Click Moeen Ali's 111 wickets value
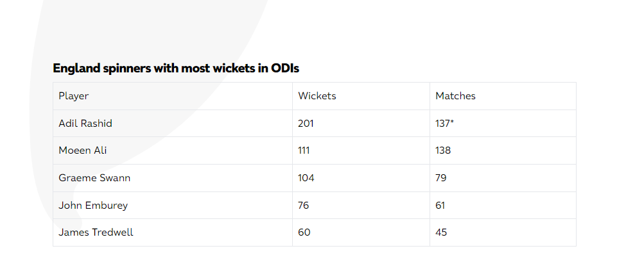The image size is (635, 260). [304, 150]
